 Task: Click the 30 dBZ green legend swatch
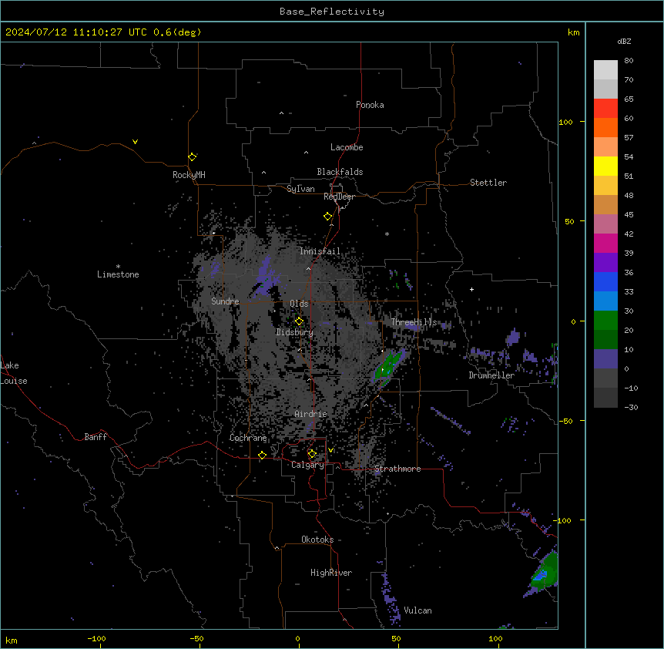[x=605, y=321]
